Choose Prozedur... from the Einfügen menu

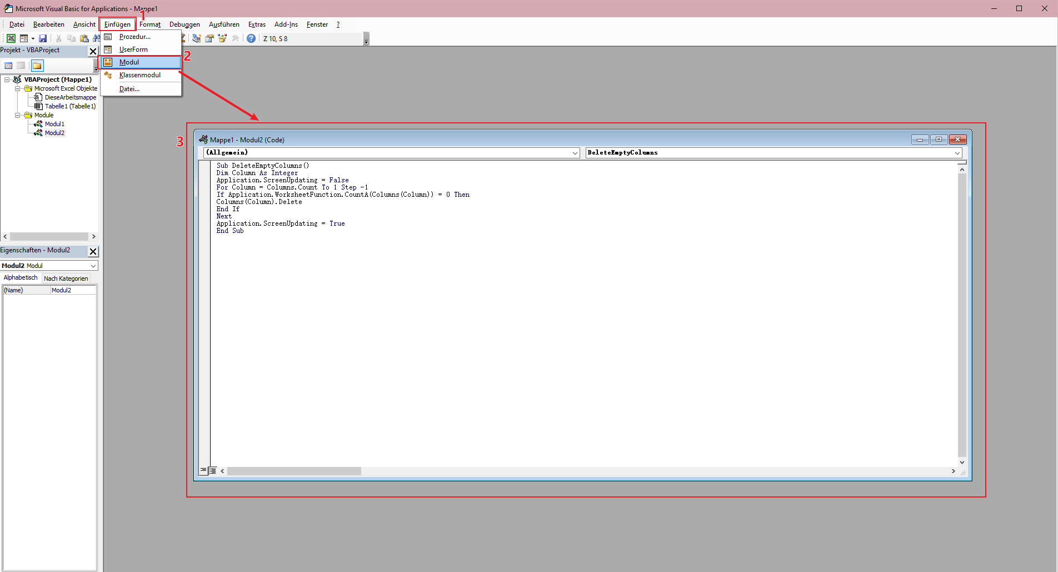(141, 37)
